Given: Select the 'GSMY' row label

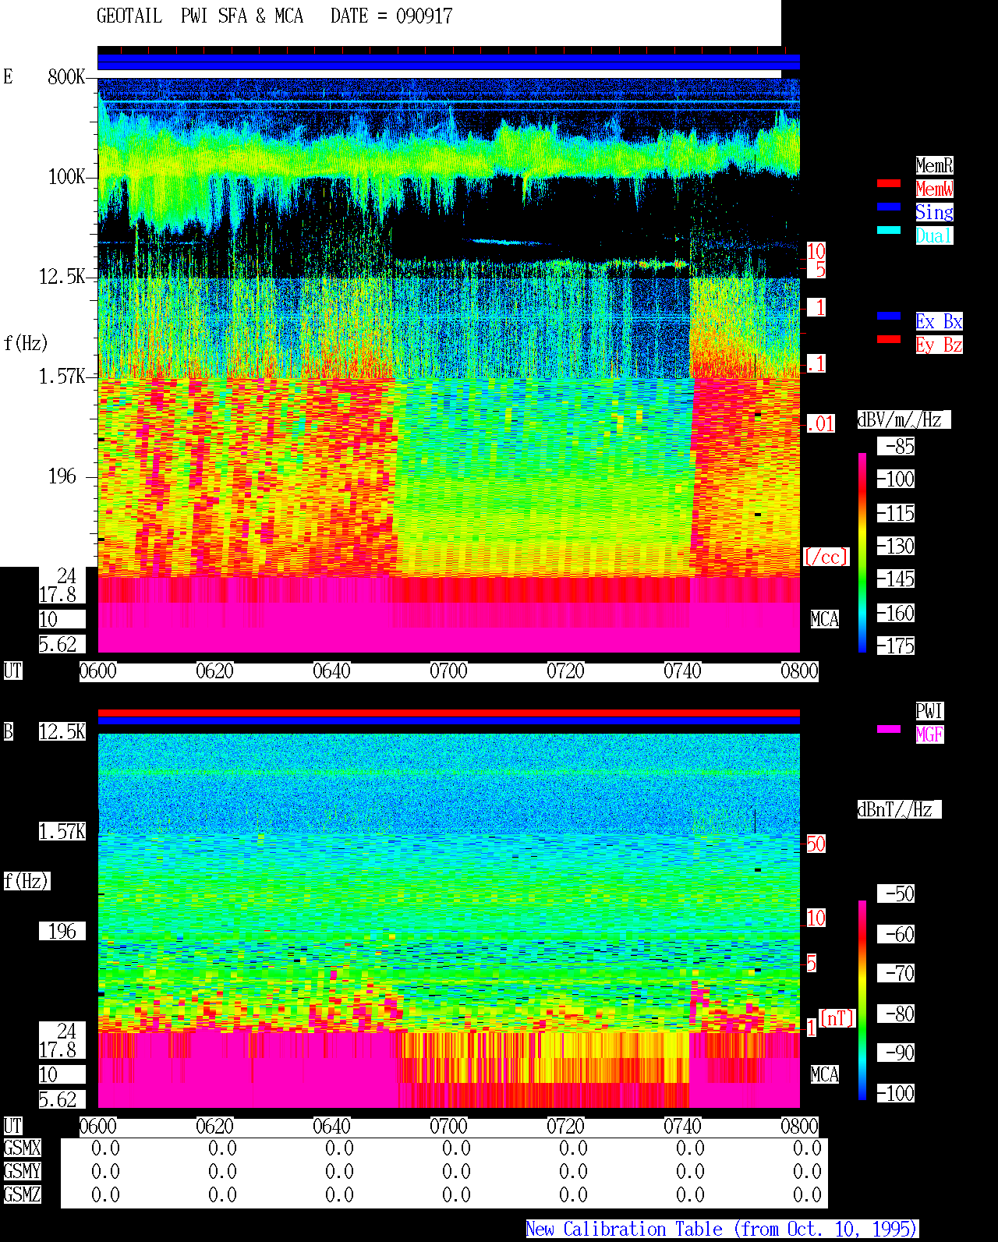Looking at the screenshot, I should coord(22,1171).
